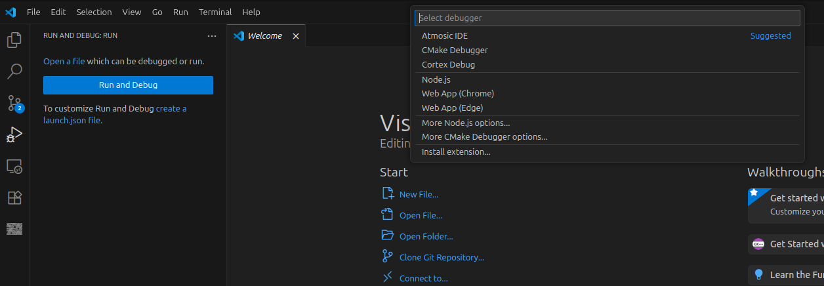The width and height of the screenshot is (824, 286).
Task: Open the View menu
Action: coord(131,12)
